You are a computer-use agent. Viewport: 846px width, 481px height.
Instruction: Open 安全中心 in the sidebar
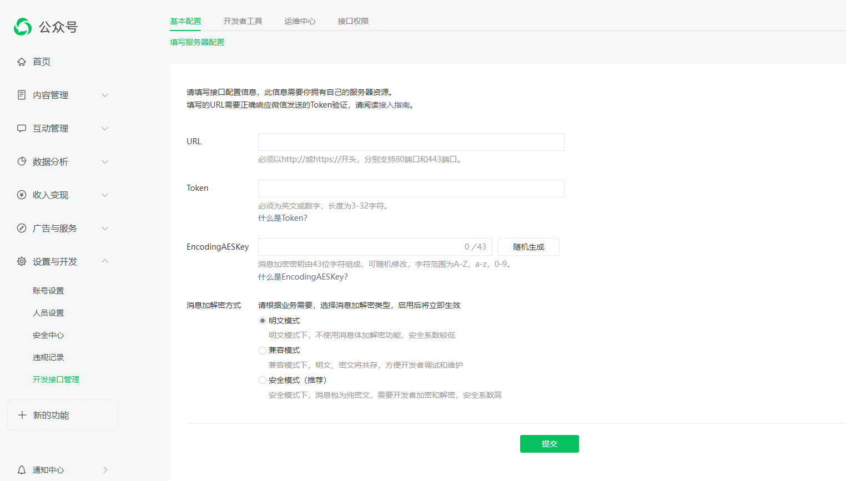pyautogui.click(x=48, y=335)
